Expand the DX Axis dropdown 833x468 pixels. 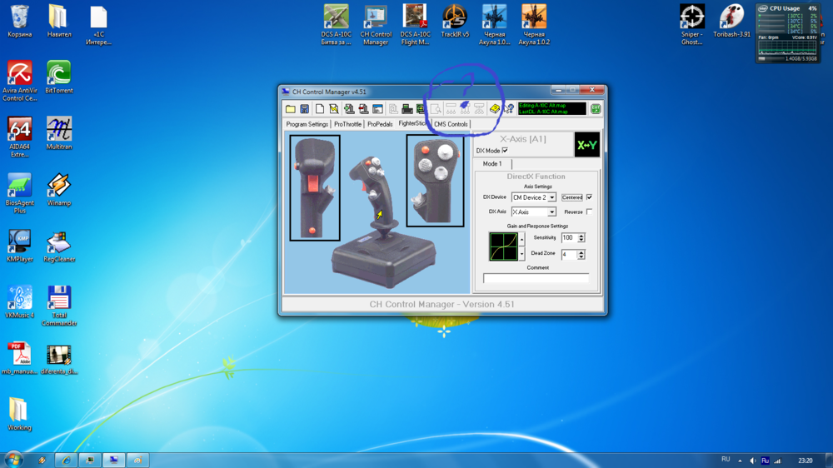point(551,212)
